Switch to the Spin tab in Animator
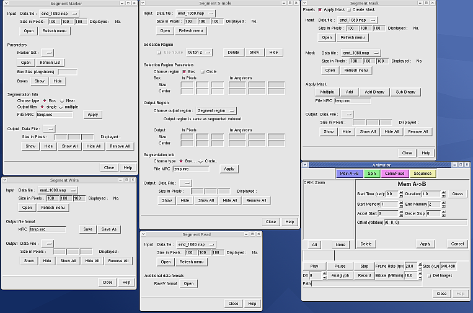This screenshot has width=473, height=313. (x=372, y=174)
